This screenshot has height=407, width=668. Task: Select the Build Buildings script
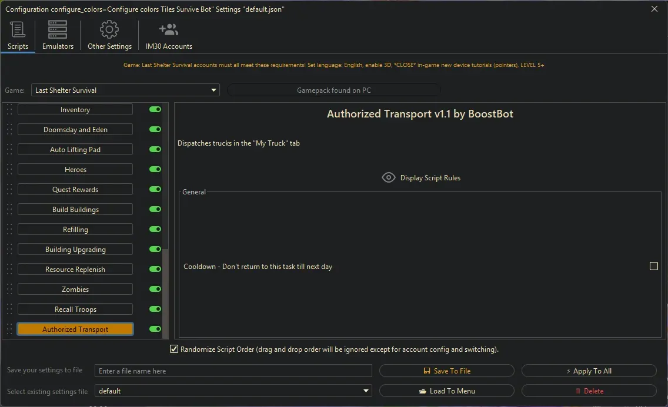pyautogui.click(x=75, y=210)
